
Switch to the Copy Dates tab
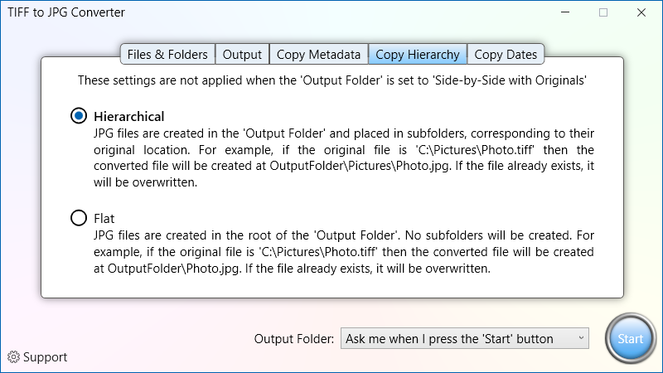coord(506,54)
